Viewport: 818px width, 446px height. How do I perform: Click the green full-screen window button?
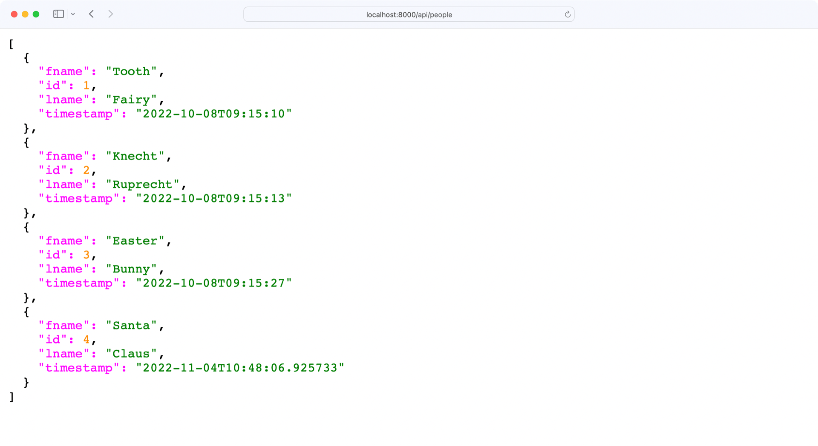tap(36, 14)
